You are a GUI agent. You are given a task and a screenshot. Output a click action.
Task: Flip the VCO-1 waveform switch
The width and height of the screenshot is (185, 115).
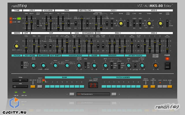(128, 23)
